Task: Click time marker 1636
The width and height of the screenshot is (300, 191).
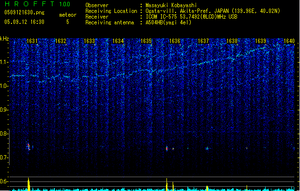Action: (175, 41)
